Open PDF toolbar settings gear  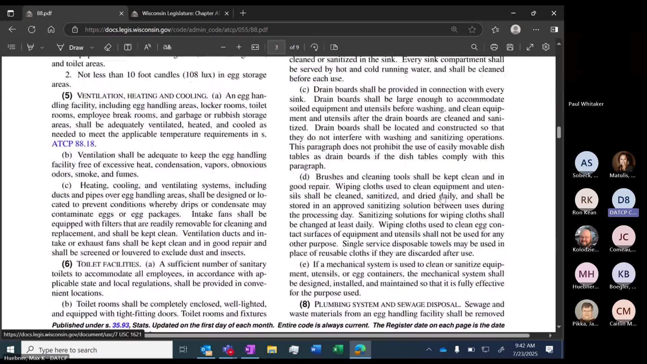coord(546,47)
